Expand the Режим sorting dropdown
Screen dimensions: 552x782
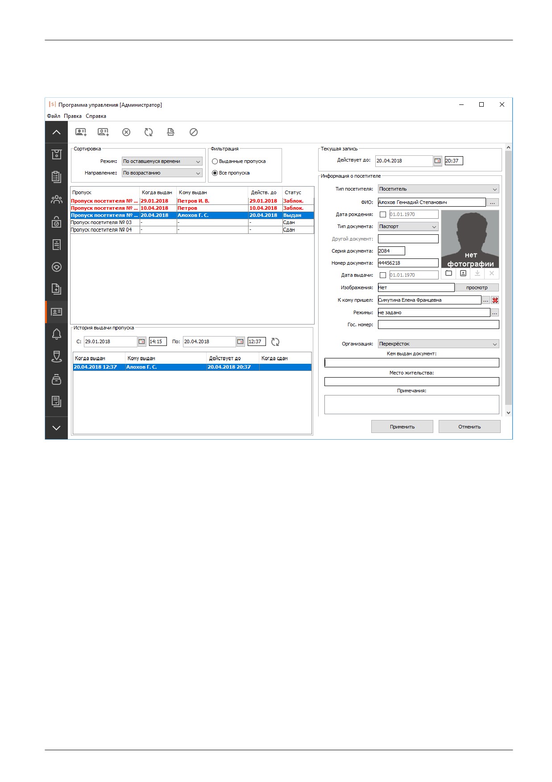tap(162, 161)
